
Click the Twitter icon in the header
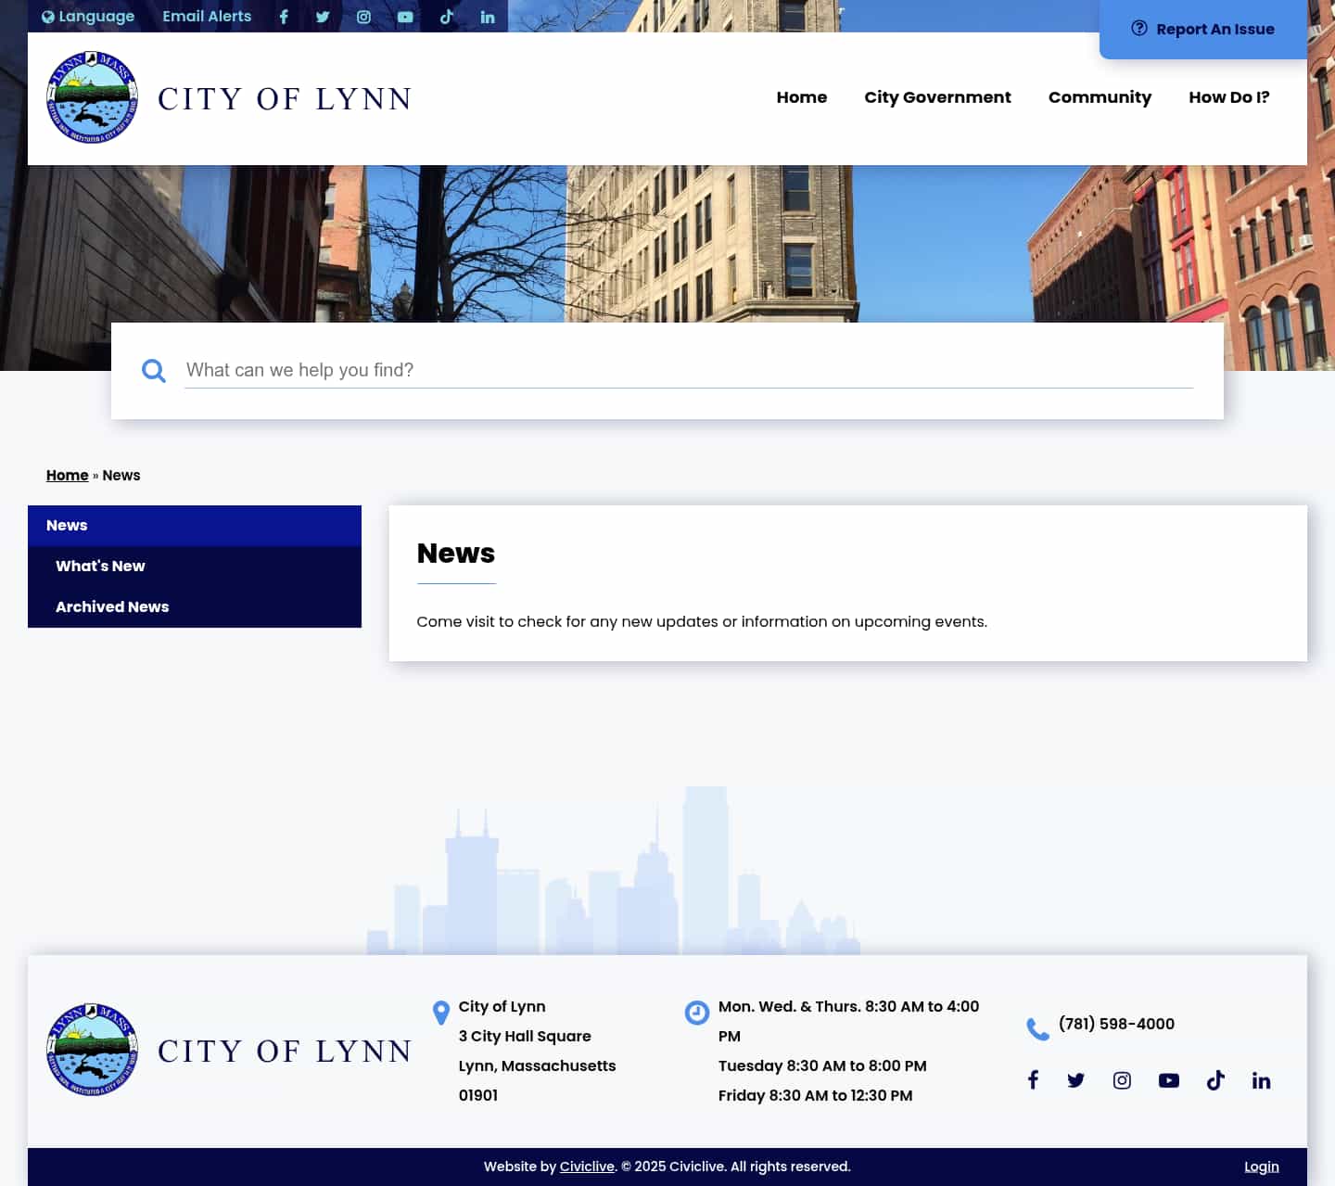point(323,16)
